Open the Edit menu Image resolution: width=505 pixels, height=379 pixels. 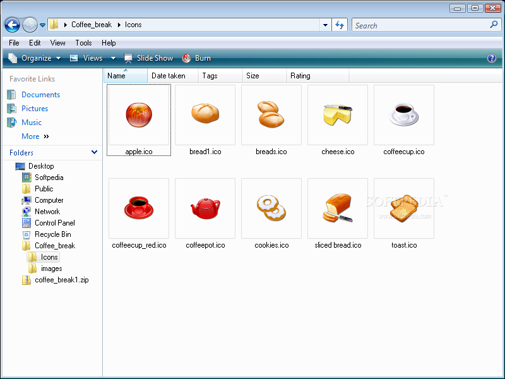point(35,43)
